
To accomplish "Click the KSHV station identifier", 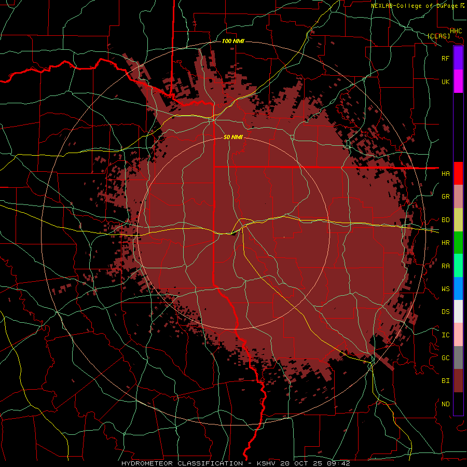I will pos(266,463).
